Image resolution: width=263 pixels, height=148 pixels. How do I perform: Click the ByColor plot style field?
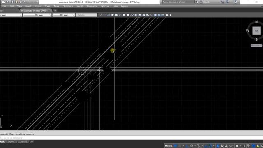(86, 15)
